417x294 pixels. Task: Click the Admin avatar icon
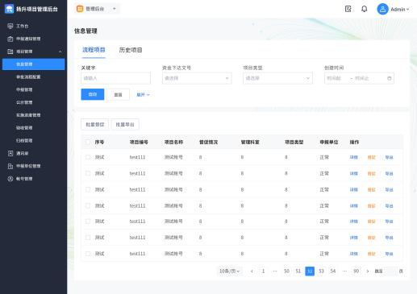pyautogui.click(x=382, y=9)
